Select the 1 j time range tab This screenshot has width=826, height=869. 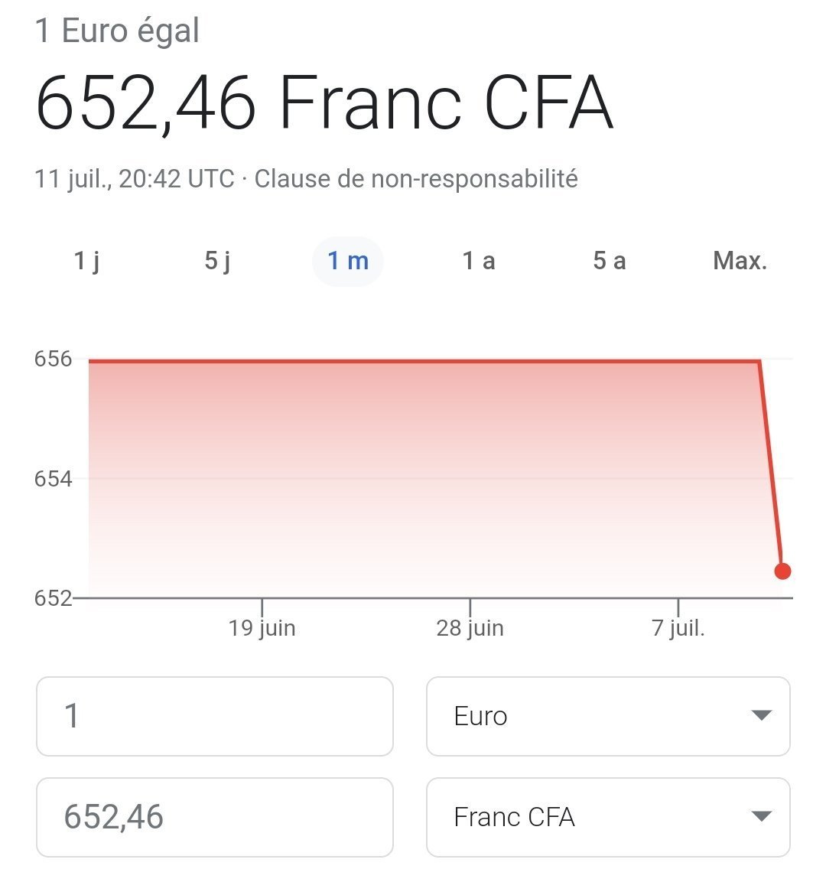(87, 261)
